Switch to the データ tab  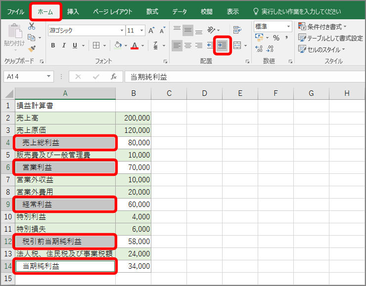click(180, 12)
